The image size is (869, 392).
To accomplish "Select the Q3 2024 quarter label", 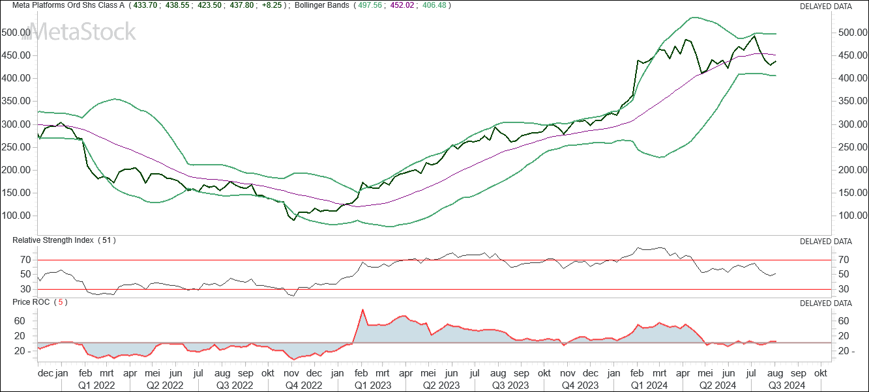I will [786, 385].
